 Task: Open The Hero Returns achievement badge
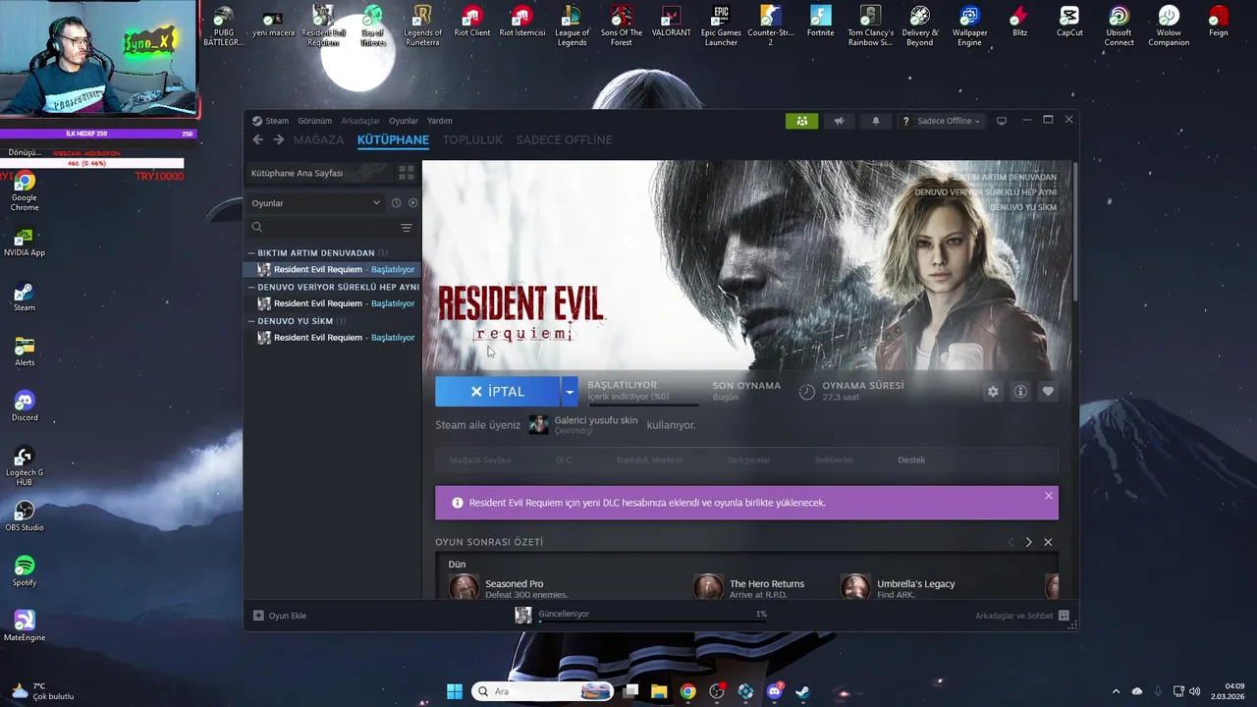tap(708, 587)
